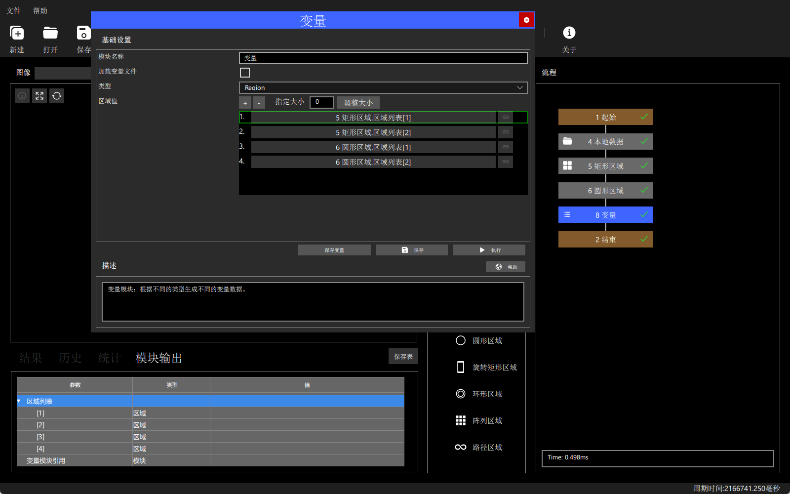Click the dialog 保存 button

(412, 250)
